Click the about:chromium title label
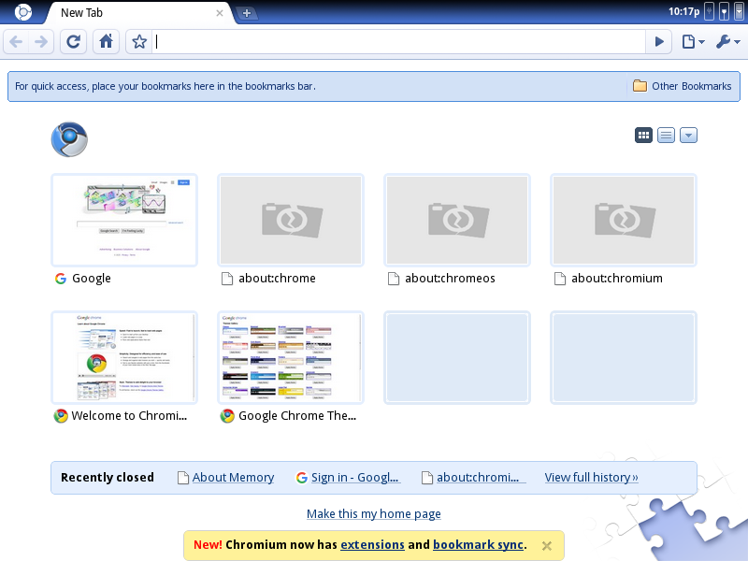748x561 pixels. [x=617, y=279]
